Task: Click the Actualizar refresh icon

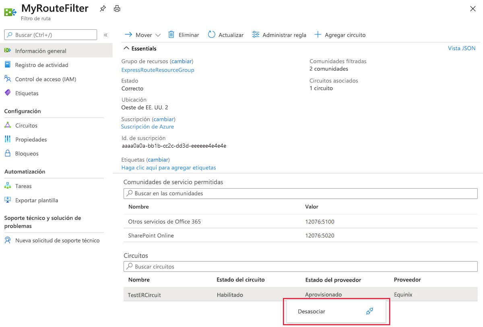Action: click(x=211, y=35)
